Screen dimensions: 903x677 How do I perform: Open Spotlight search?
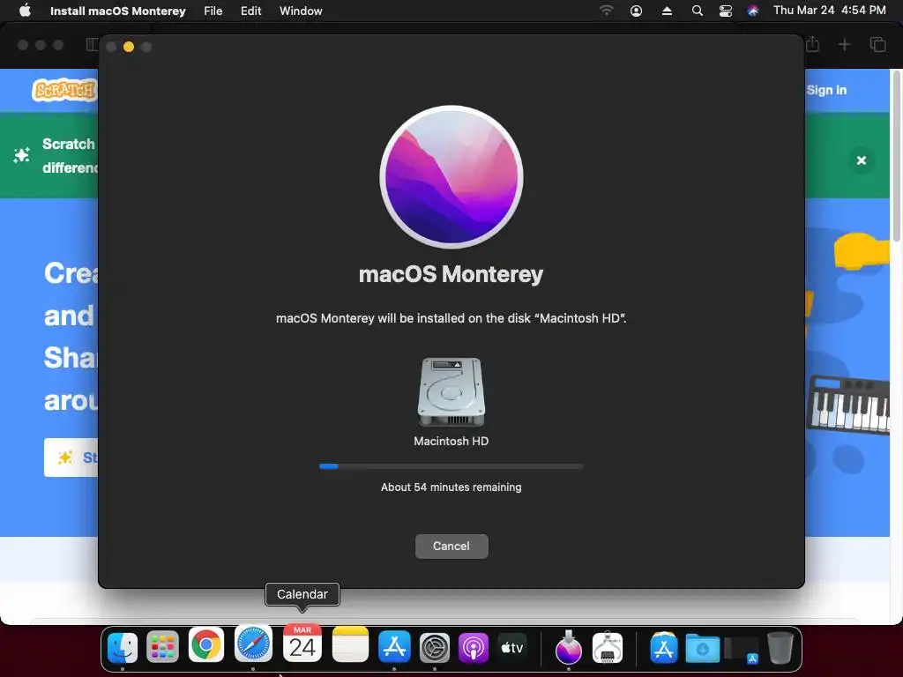(697, 11)
